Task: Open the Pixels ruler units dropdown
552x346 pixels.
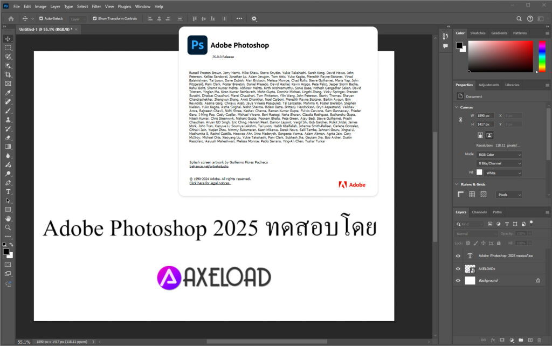Action: pyautogui.click(x=509, y=195)
